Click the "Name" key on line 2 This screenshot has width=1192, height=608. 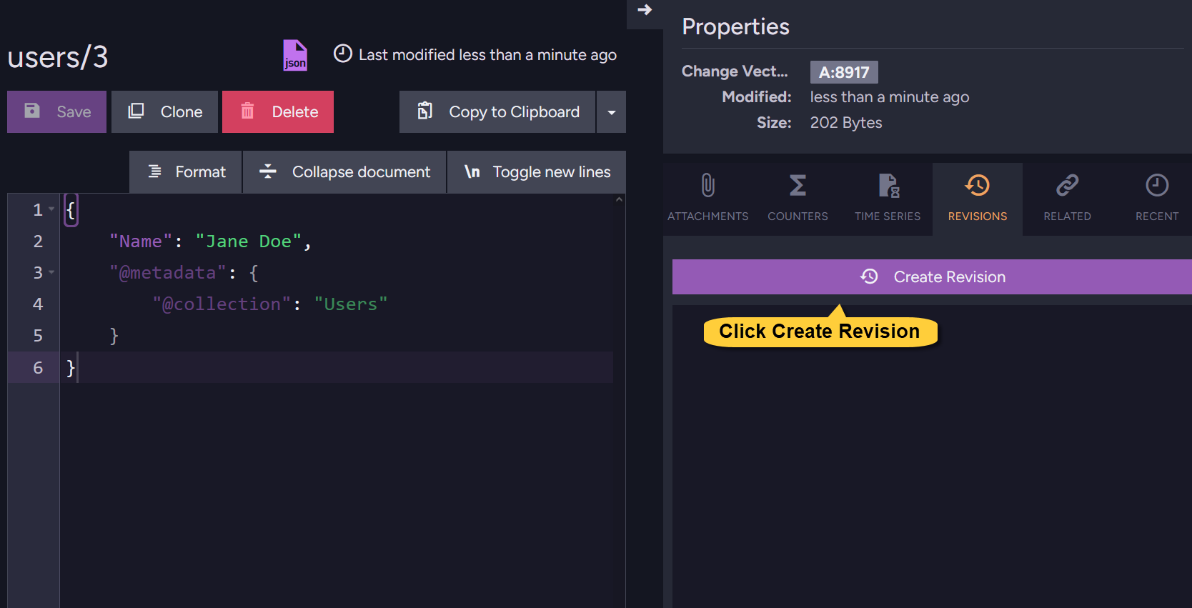[x=141, y=241]
